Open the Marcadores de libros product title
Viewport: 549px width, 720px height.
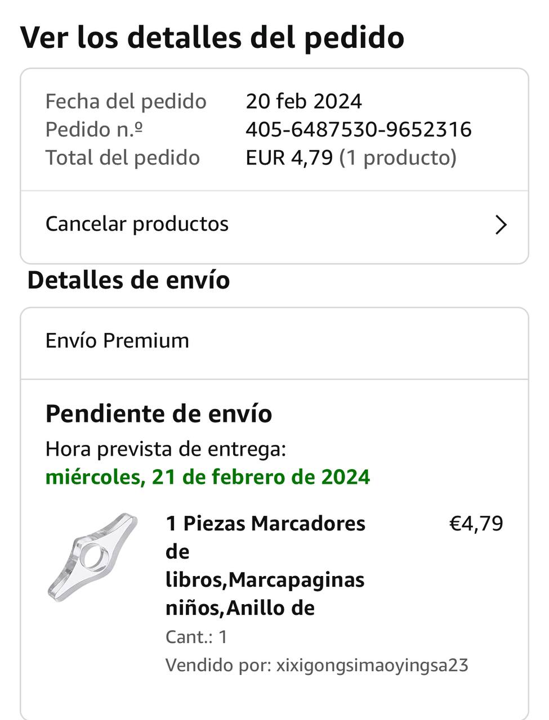point(265,565)
